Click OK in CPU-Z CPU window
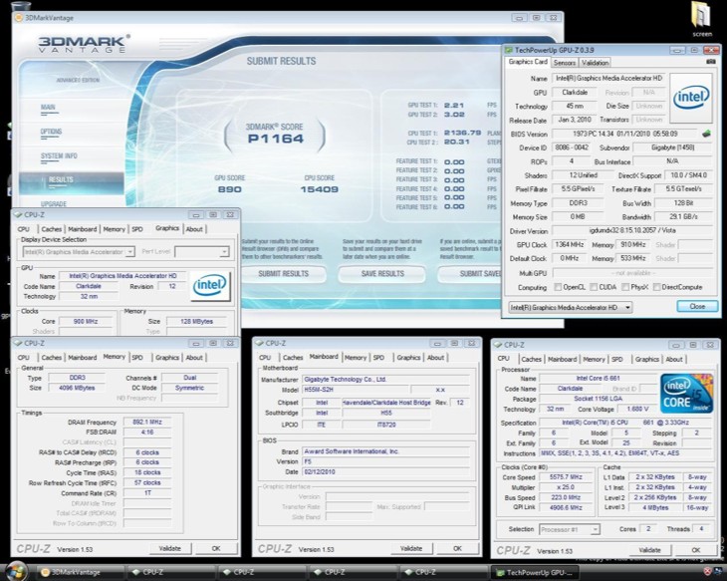The image size is (727, 581). [x=696, y=550]
